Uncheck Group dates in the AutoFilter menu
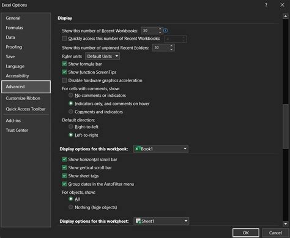Screen dimensions: 290x238 64,184
